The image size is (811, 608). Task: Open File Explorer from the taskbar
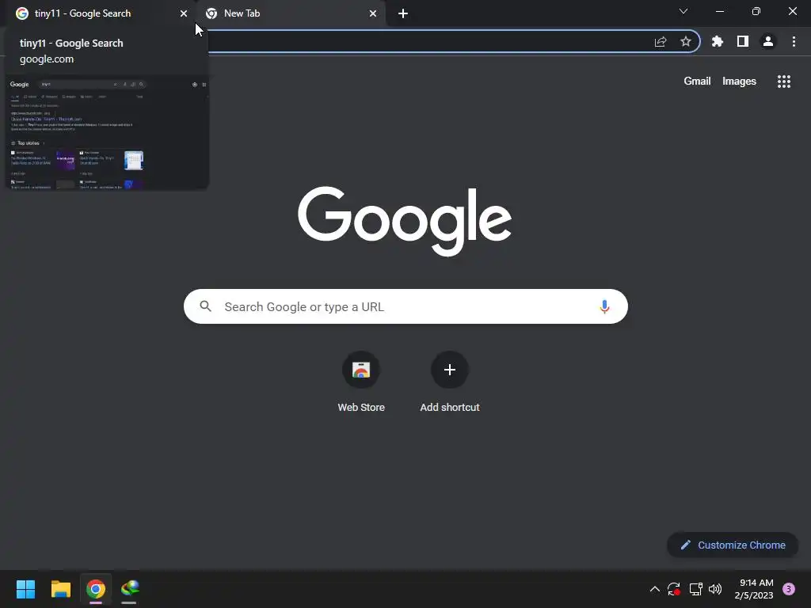click(60, 589)
